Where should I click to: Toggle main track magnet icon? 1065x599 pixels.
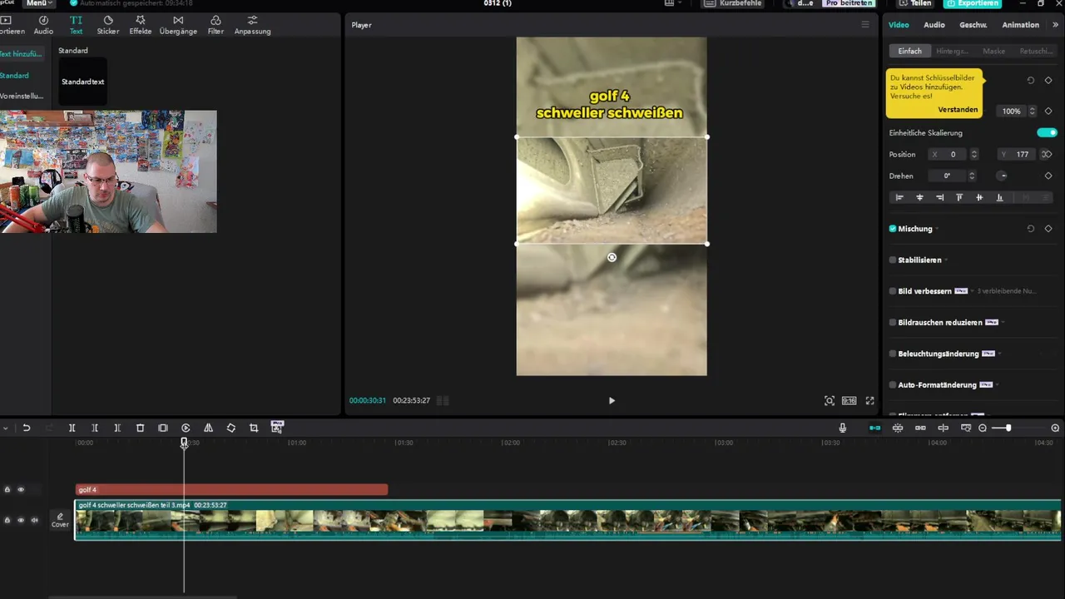pyautogui.click(x=875, y=428)
